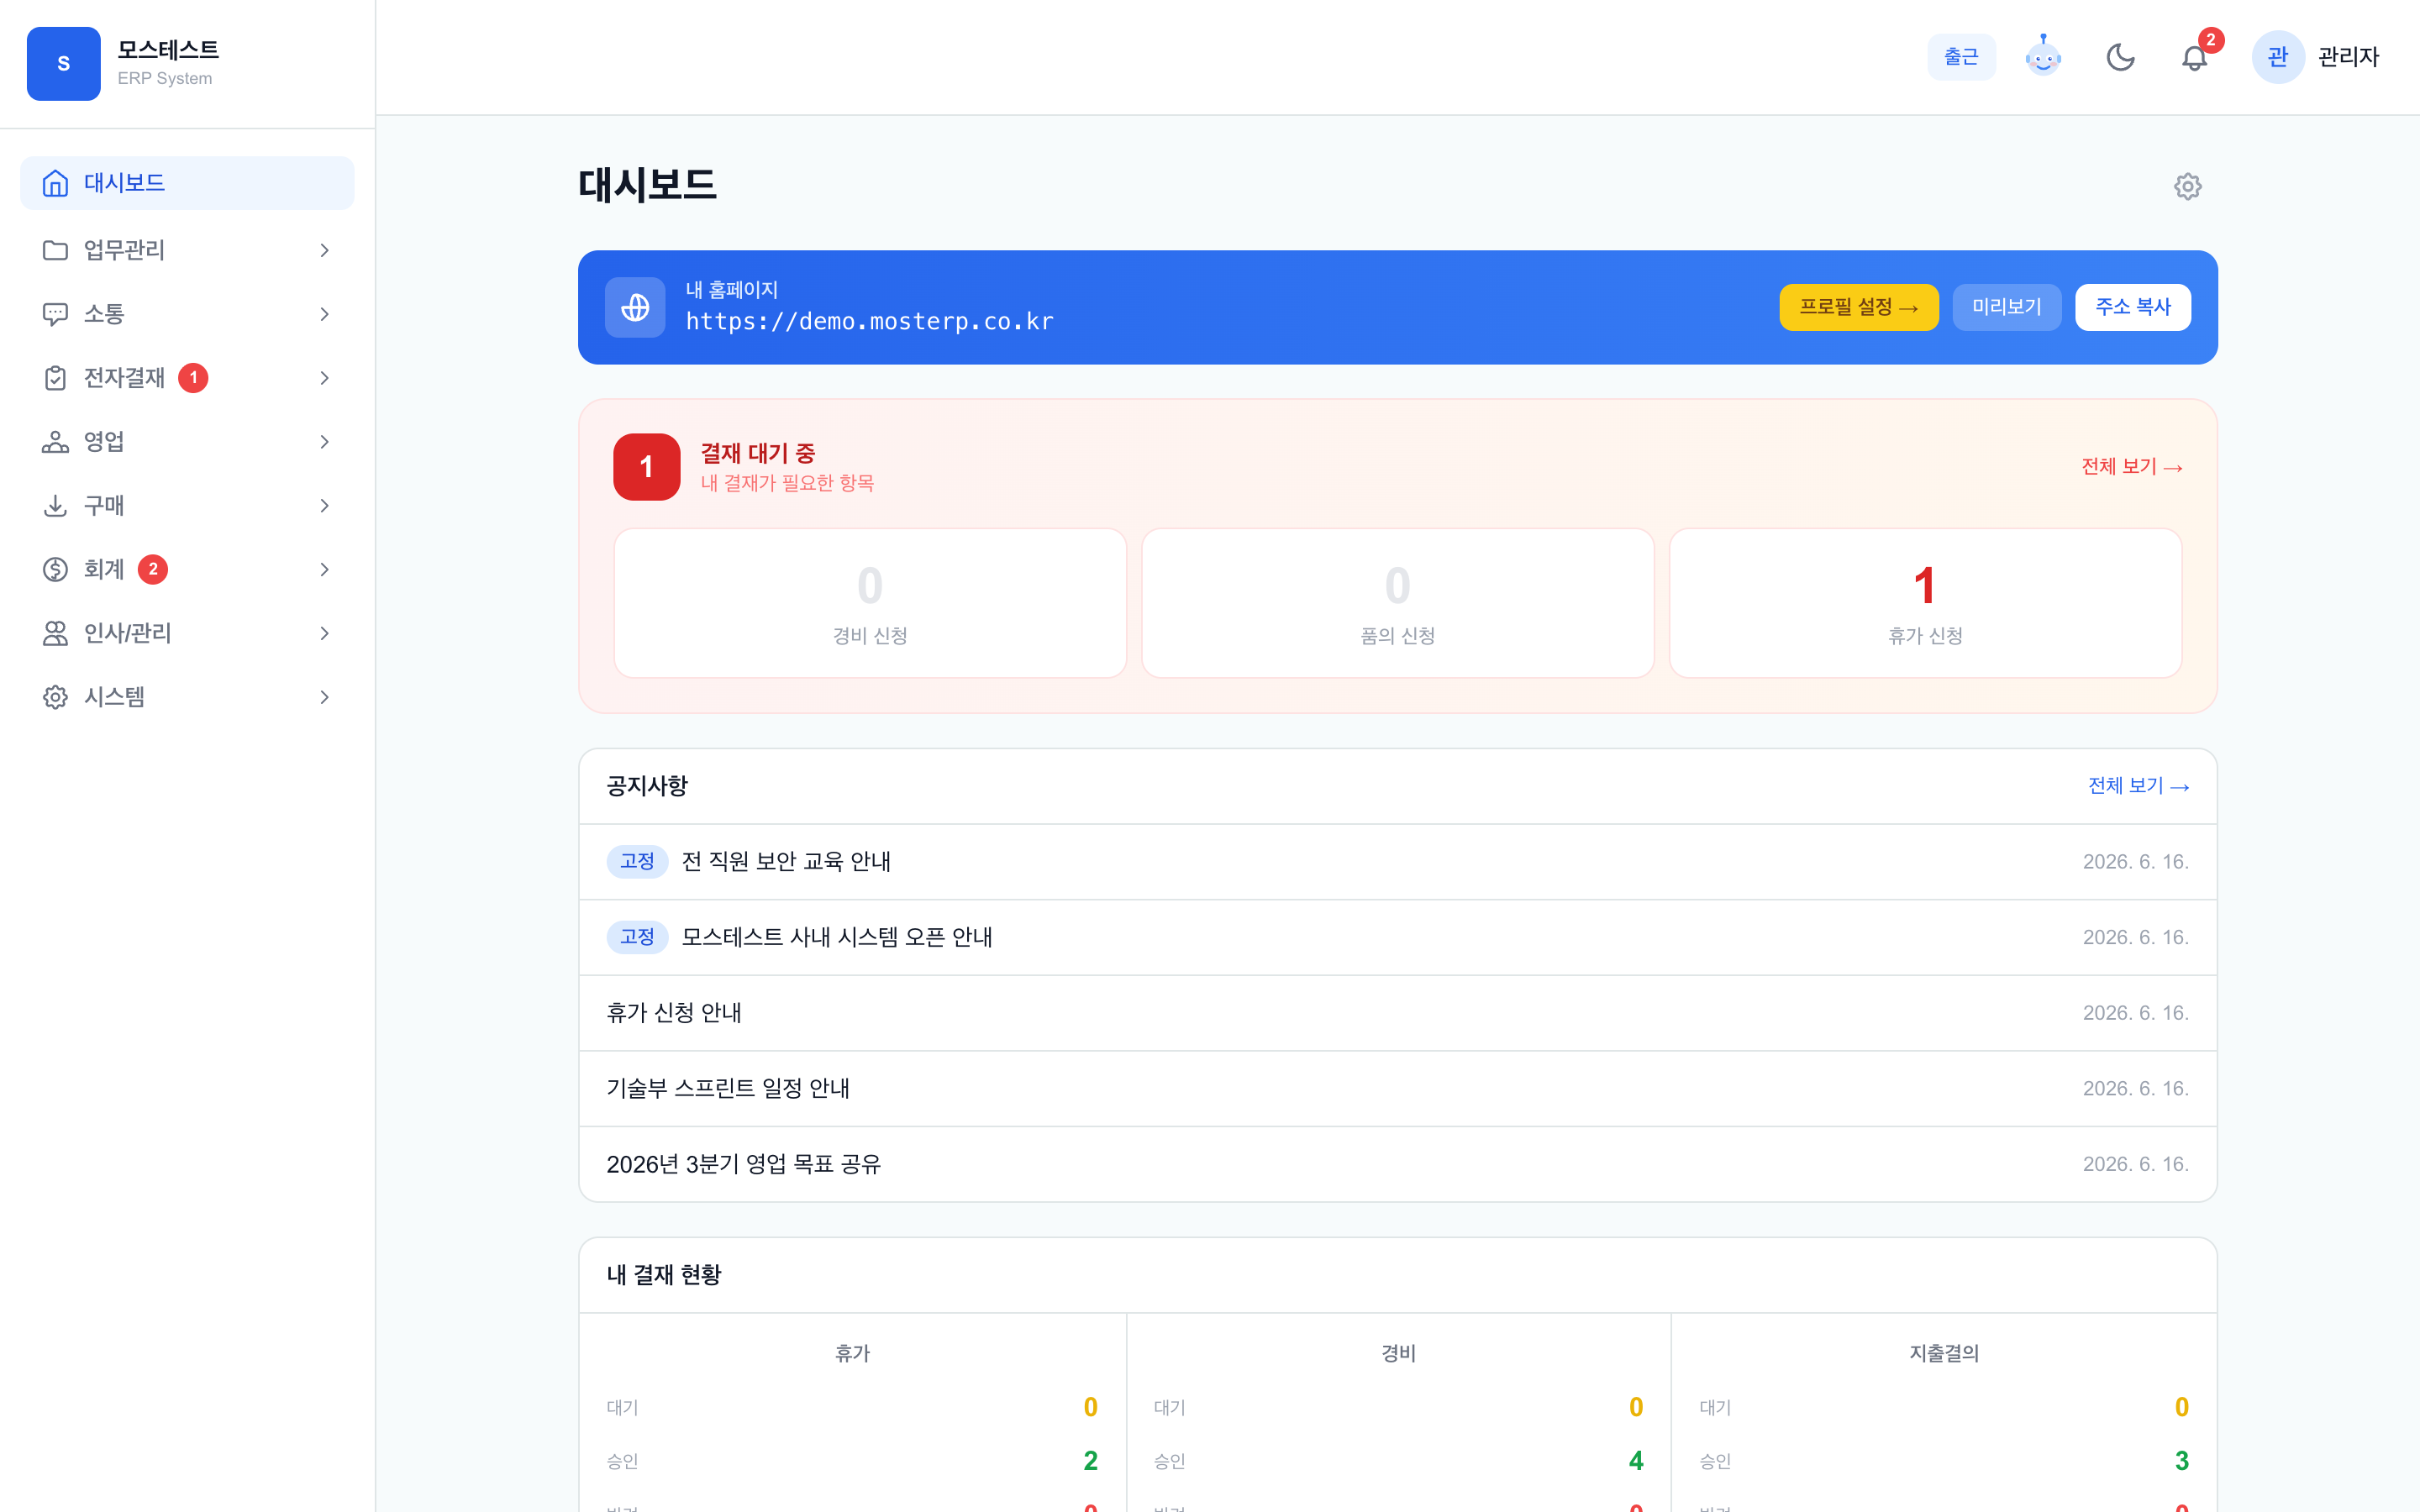Open the 구매 sidebar menu

coord(187,506)
